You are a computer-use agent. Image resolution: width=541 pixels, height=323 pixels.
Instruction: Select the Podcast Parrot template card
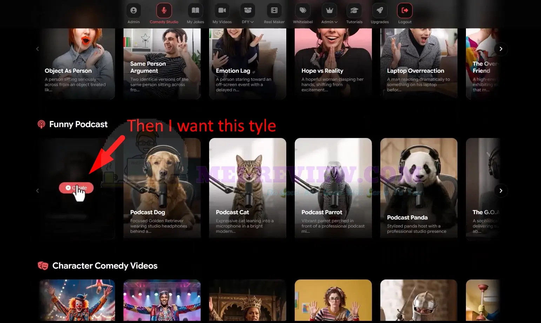click(x=333, y=188)
